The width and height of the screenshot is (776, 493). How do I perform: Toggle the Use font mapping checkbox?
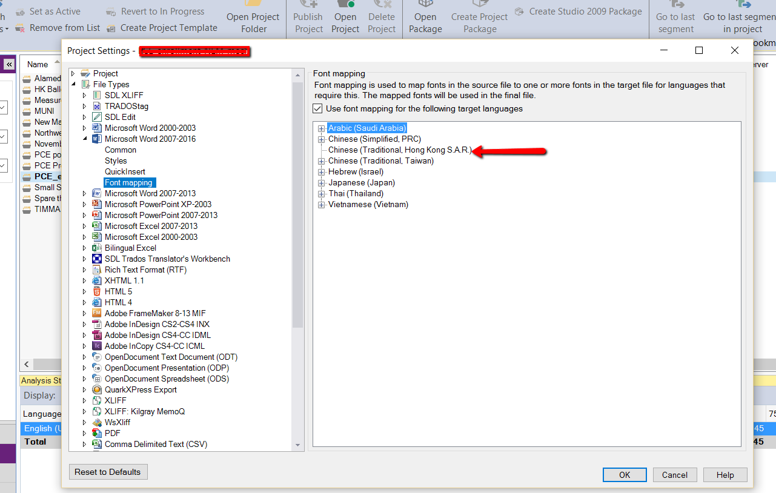317,109
